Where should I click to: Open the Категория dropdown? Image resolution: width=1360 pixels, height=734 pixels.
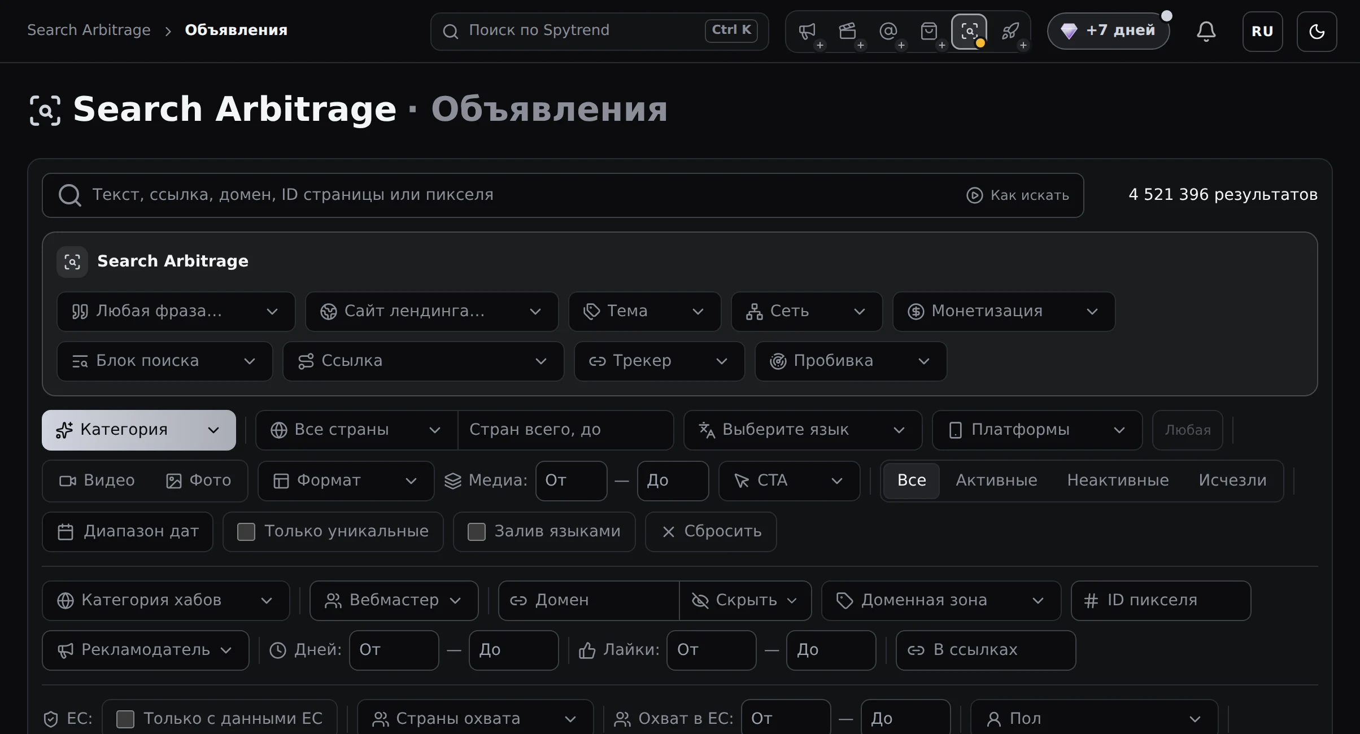[138, 430]
